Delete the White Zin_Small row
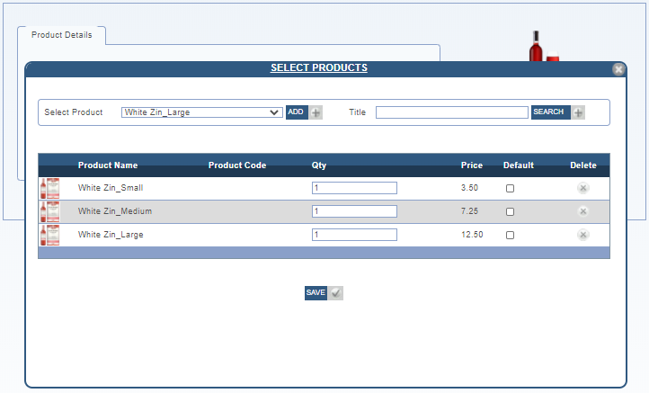The width and height of the screenshot is (649, 393). coord(582,188)
